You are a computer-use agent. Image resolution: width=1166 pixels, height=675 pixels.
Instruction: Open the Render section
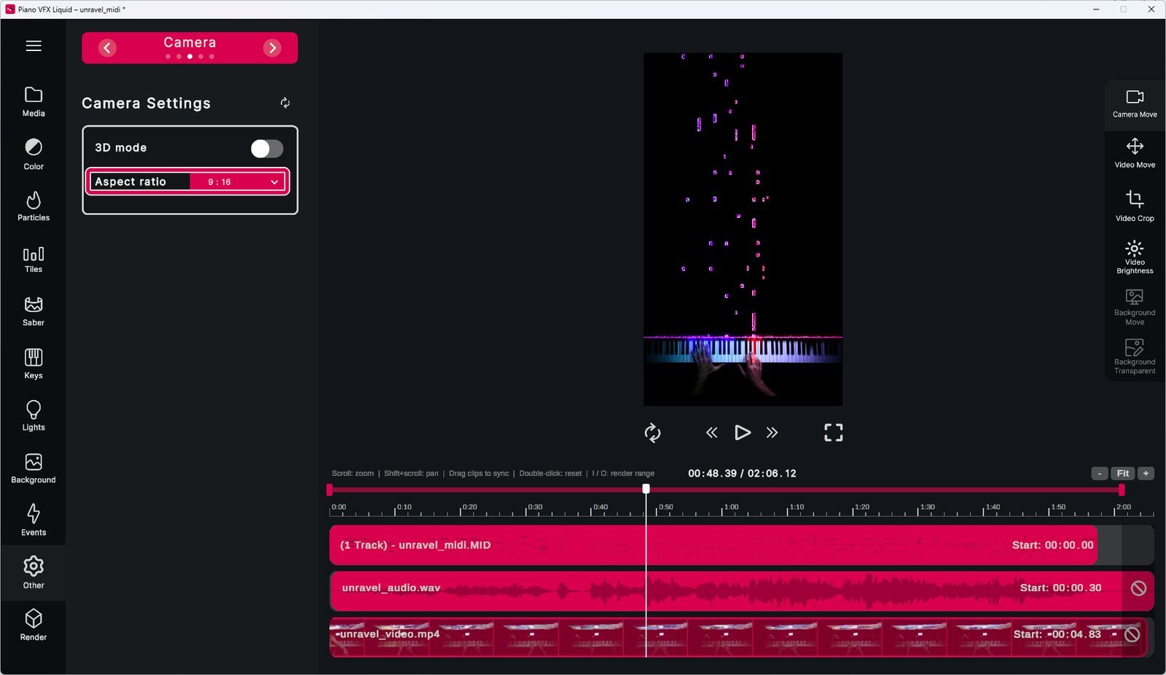tap(34, 625)
